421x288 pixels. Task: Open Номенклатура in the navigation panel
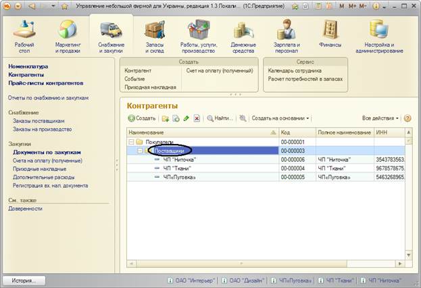28,66
